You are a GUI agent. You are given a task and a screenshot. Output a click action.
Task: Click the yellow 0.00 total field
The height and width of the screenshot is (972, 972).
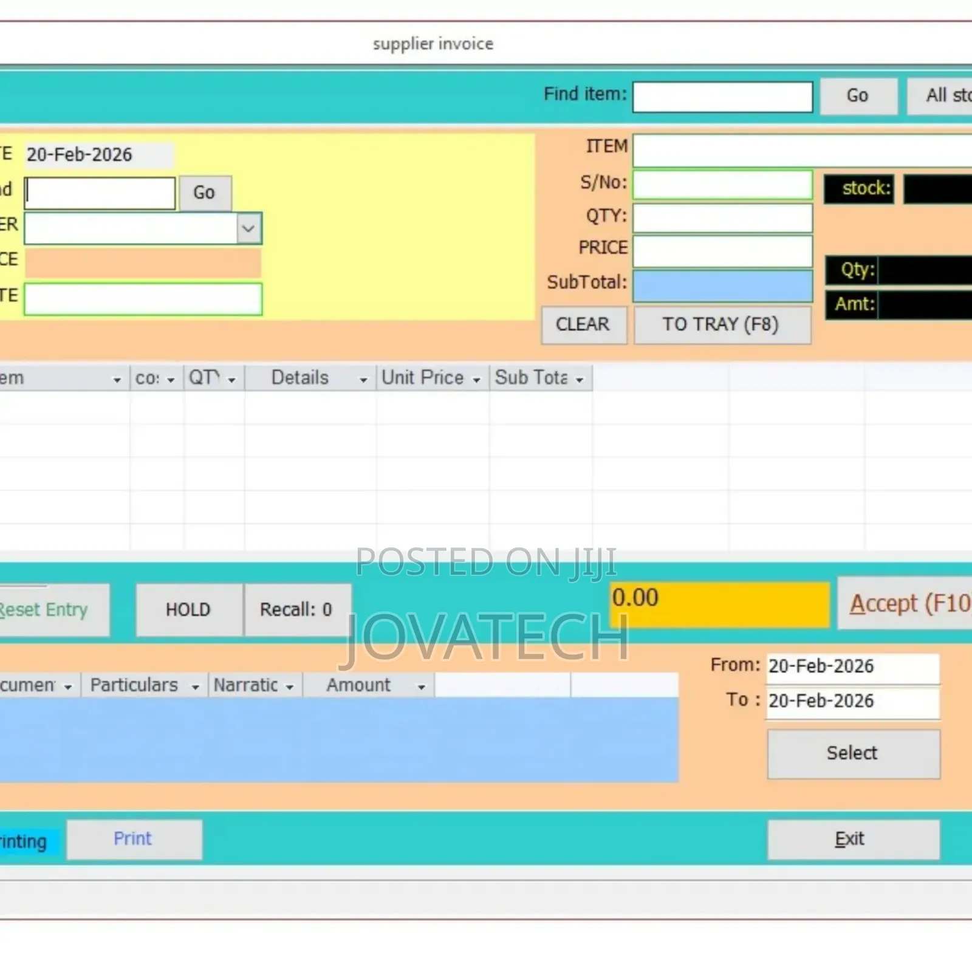[x=720, y=605]
